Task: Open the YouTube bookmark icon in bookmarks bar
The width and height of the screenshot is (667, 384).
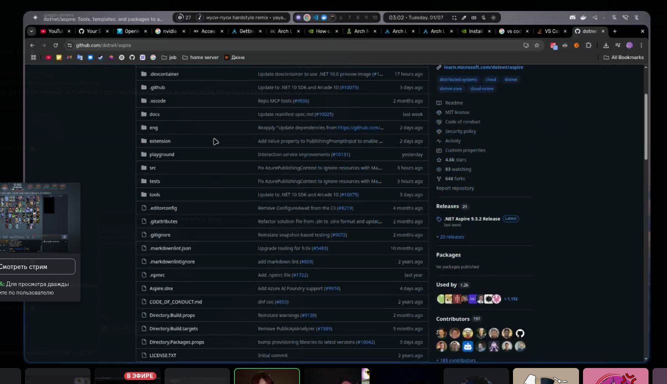Action: click(48, 57)
